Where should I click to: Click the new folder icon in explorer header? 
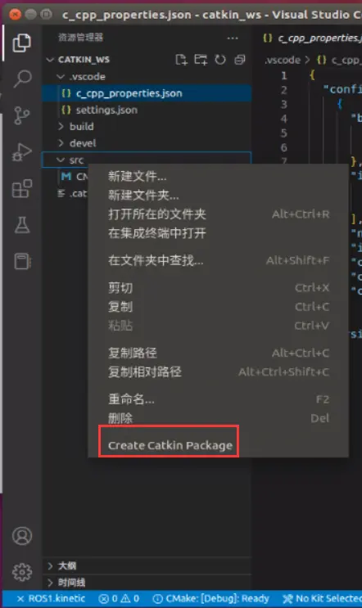201,60
